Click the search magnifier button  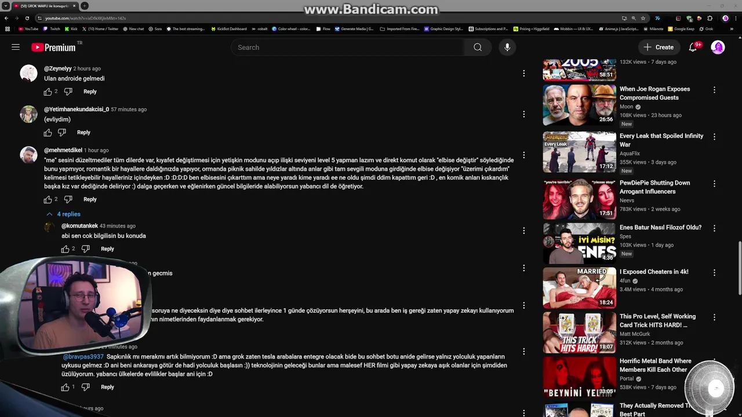pos(478,47)
